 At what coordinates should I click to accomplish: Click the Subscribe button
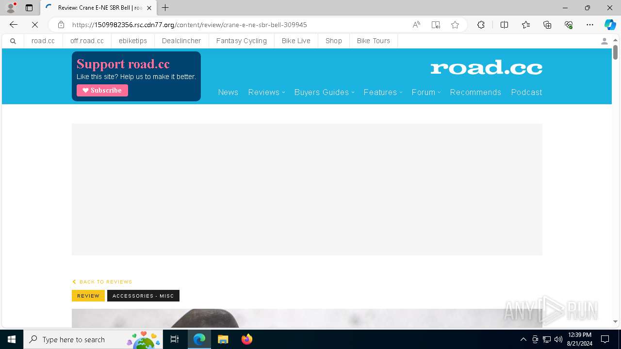point(102,90)
